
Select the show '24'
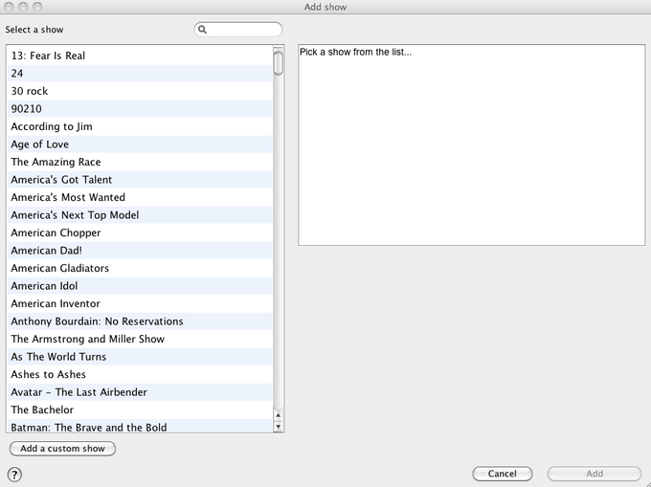coord(140,74)
